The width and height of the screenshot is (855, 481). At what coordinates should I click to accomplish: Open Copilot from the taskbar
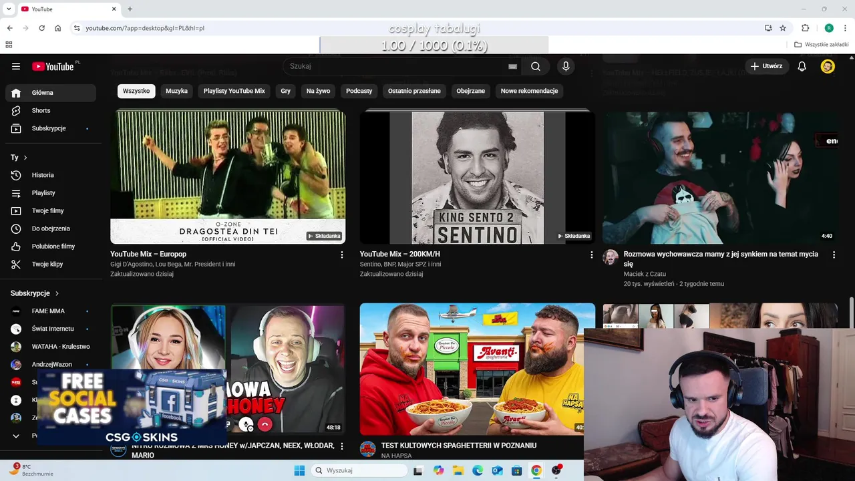[x=438, y=470]
